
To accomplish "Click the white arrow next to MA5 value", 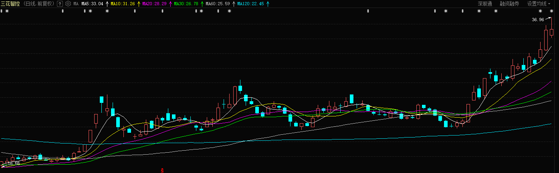I will [107, 4].
